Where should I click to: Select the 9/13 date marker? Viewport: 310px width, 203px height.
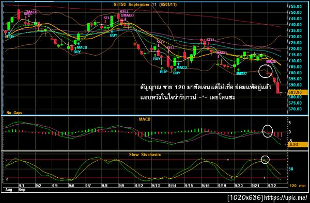[x=156, y=185]
